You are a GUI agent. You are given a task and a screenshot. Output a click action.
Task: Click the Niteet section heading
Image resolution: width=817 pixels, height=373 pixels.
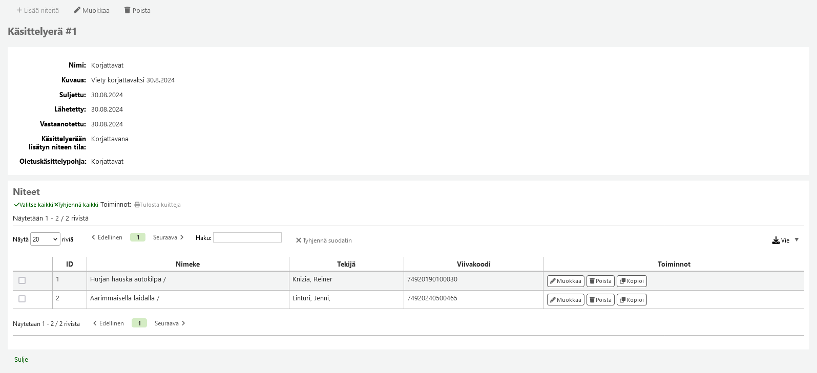[26, 192]
